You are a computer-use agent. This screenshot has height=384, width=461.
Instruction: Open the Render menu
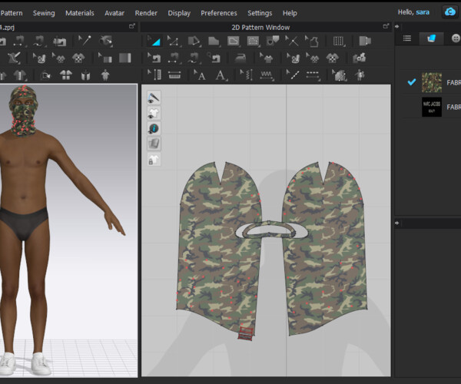(146, 13)
